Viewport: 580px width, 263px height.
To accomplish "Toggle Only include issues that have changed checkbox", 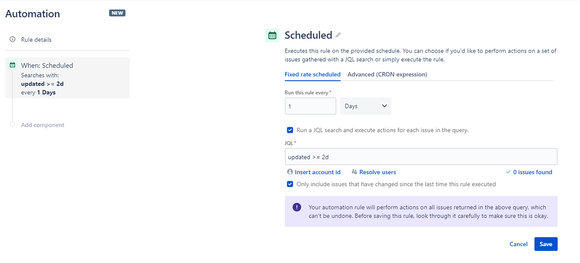I will (290, 184).
